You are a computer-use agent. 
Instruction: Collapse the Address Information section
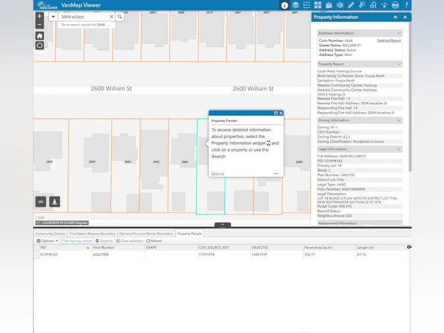(399, 33)
